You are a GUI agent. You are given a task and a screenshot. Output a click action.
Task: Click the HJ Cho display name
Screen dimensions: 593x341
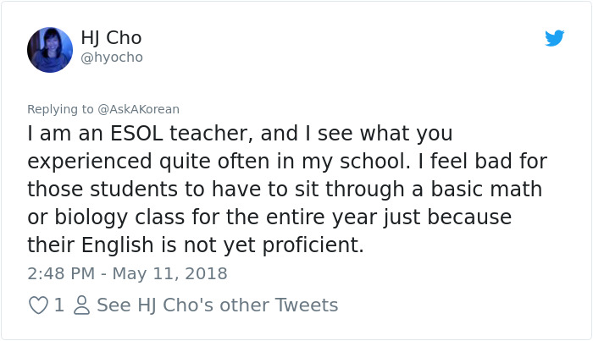tap(111, 37)
